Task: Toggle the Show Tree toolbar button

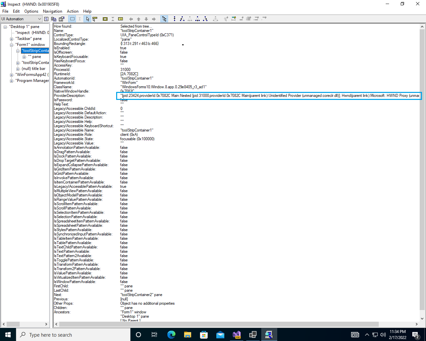Action: pos(164,19)
